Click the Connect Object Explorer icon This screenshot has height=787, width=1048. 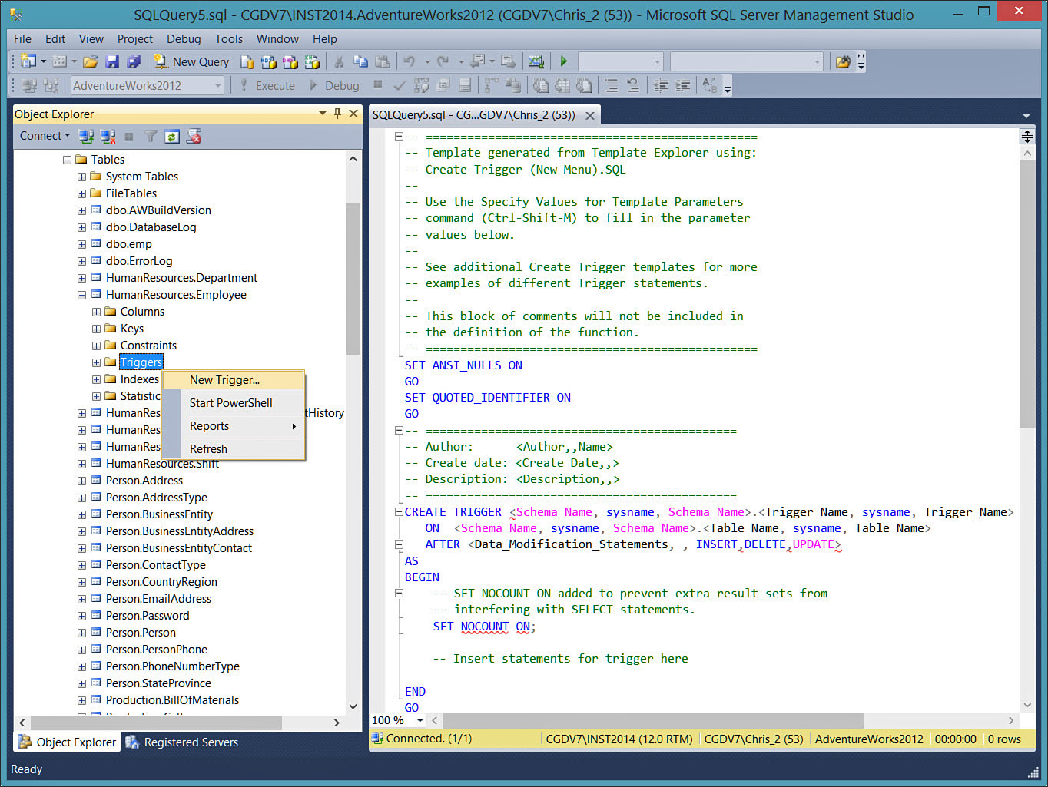click(86, 137)
